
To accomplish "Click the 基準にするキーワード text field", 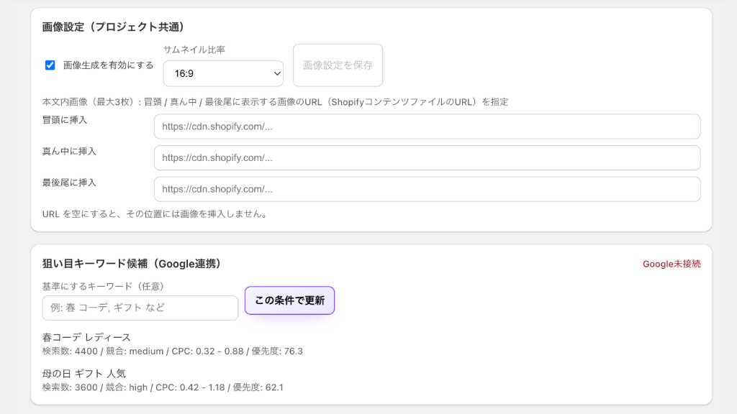I will click(x=140, y=308).
